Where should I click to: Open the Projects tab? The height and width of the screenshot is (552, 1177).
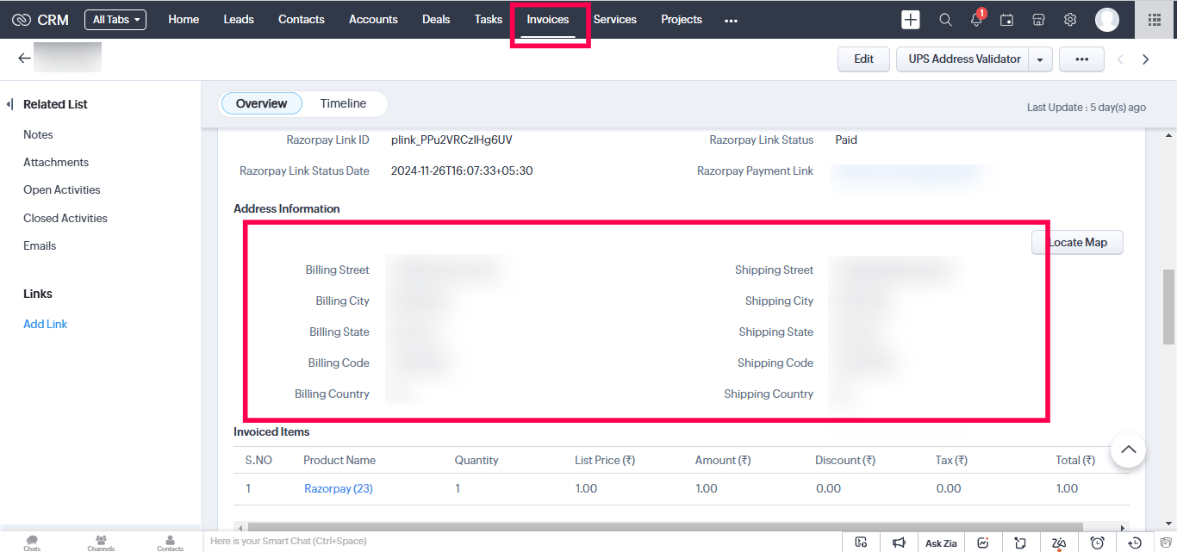[x=682, y=20]
